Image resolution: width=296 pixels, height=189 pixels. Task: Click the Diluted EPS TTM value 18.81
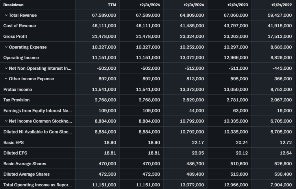coord(110,153)
